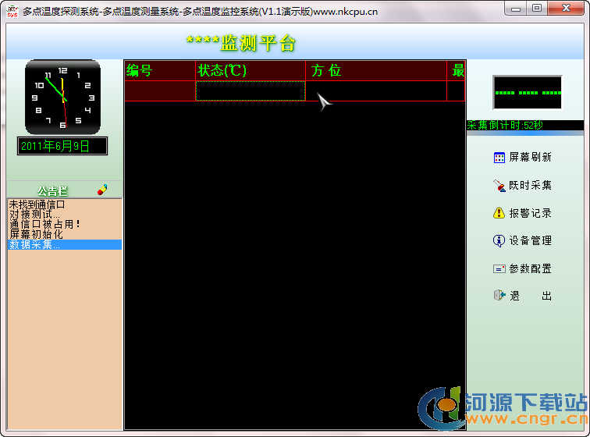Image resolution: width=590 pixels, height=437 pixels.
Task: Click the 退出 door icon
Action: click(499, 295)
